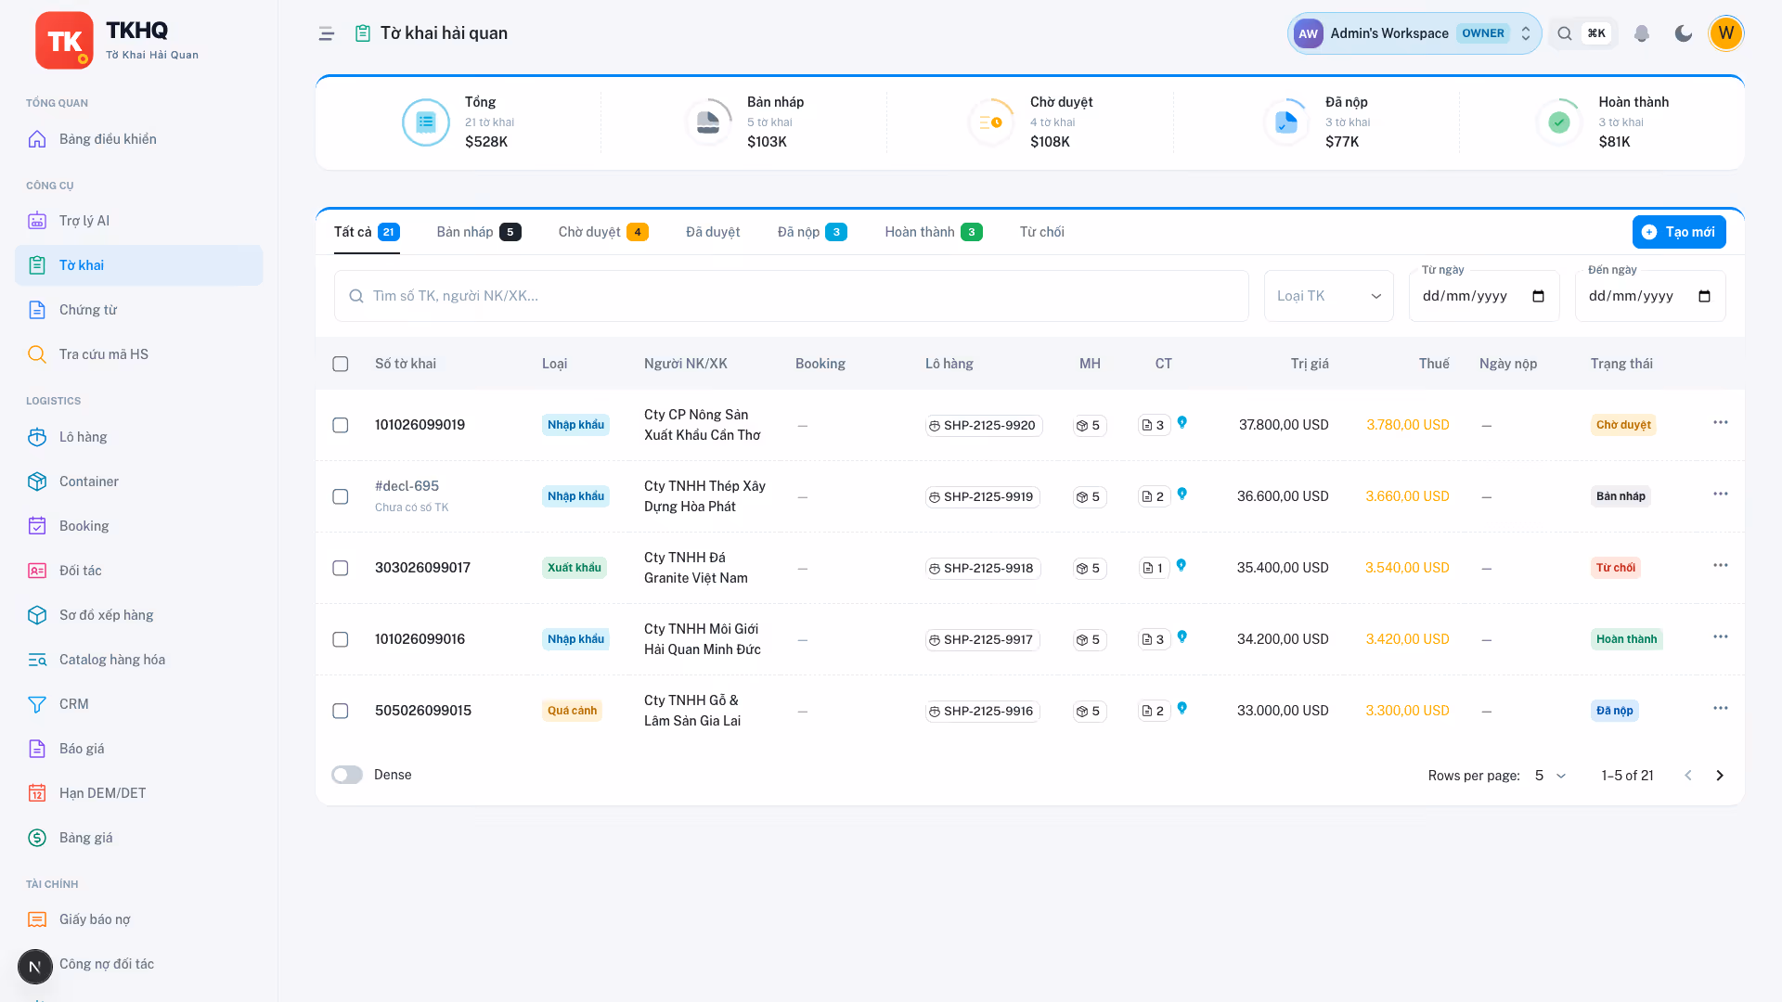Viewport: 1782px width, 1002px height.
Task: Check the select-all header checkbox
Action: click(x=341, y=364)
